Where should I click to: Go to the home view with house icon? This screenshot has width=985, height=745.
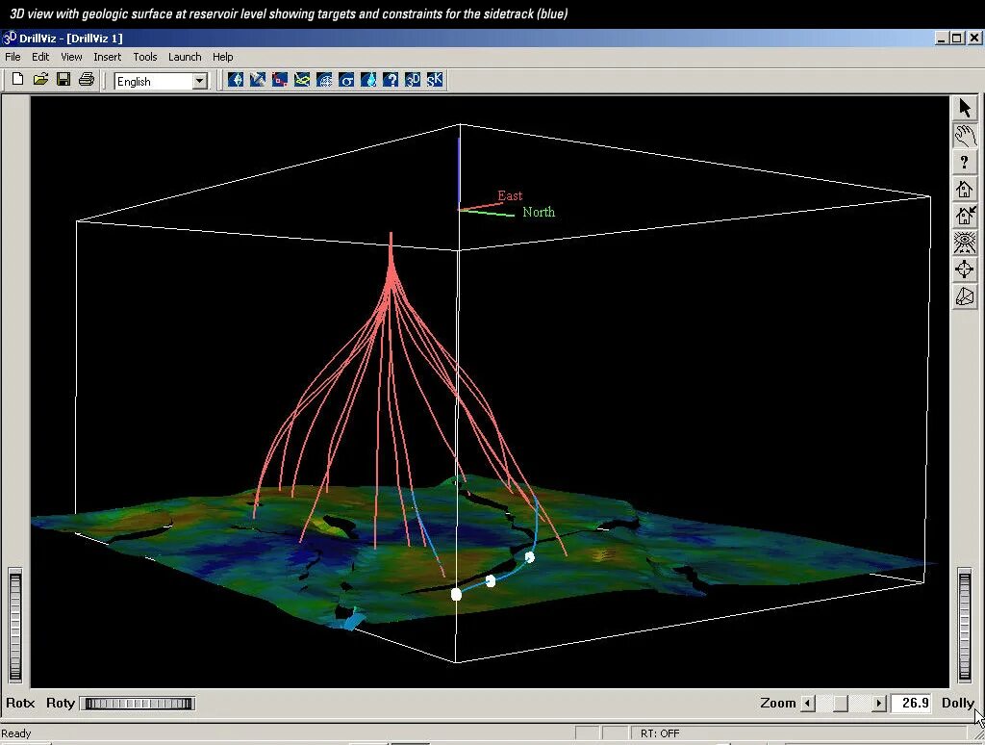click(x=965, y=189)
